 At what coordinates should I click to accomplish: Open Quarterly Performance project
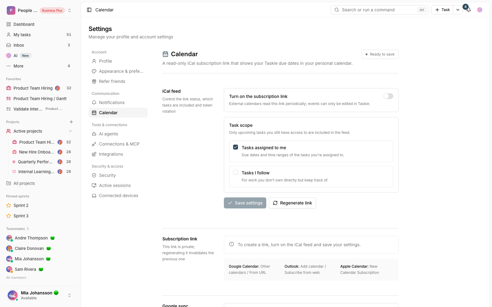coord(42,162)
